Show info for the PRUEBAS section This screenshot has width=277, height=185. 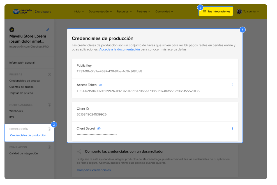pos(49,74)
